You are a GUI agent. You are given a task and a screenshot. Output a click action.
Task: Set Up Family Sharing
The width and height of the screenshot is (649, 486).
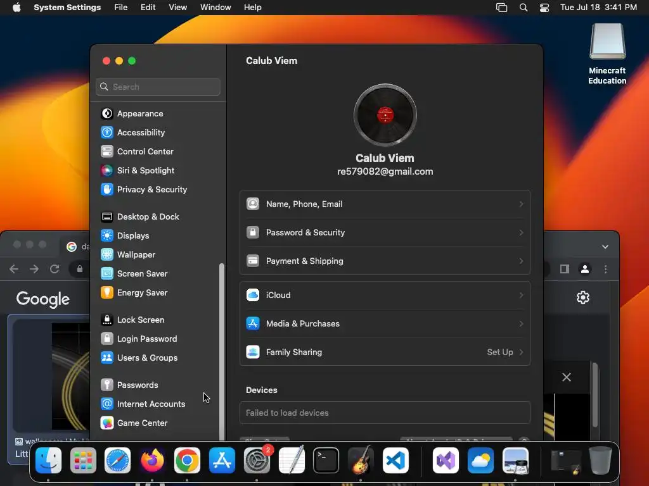click(x=385, y=352)
